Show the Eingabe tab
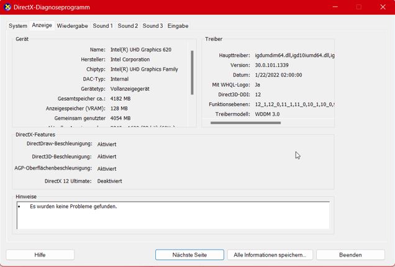395x267 pixels. tap(178, 26)
